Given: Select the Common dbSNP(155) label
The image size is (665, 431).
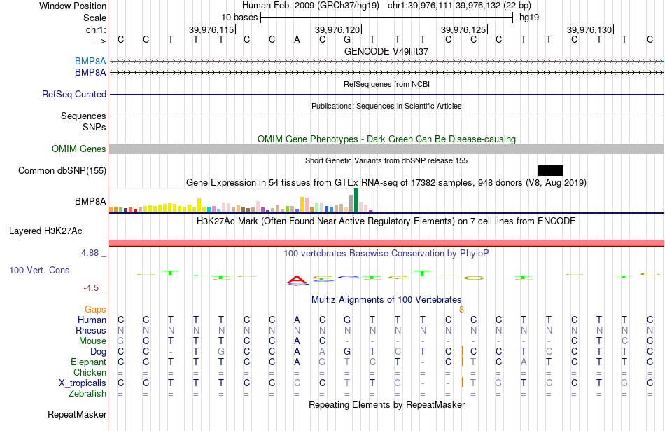Looking at the screenshot, I should pyautogui.click(x=62, y=171).
